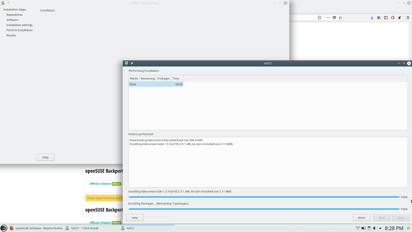Click the Help button in YaST2 window
412x232 pixels.
pos(135,218)
